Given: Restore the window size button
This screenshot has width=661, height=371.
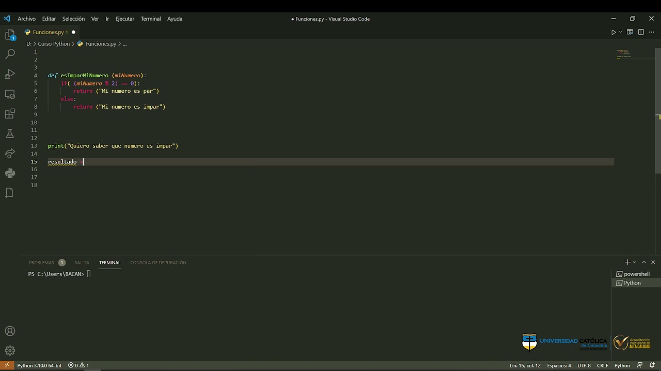Looking at the screenshot, I should [632, 19].
